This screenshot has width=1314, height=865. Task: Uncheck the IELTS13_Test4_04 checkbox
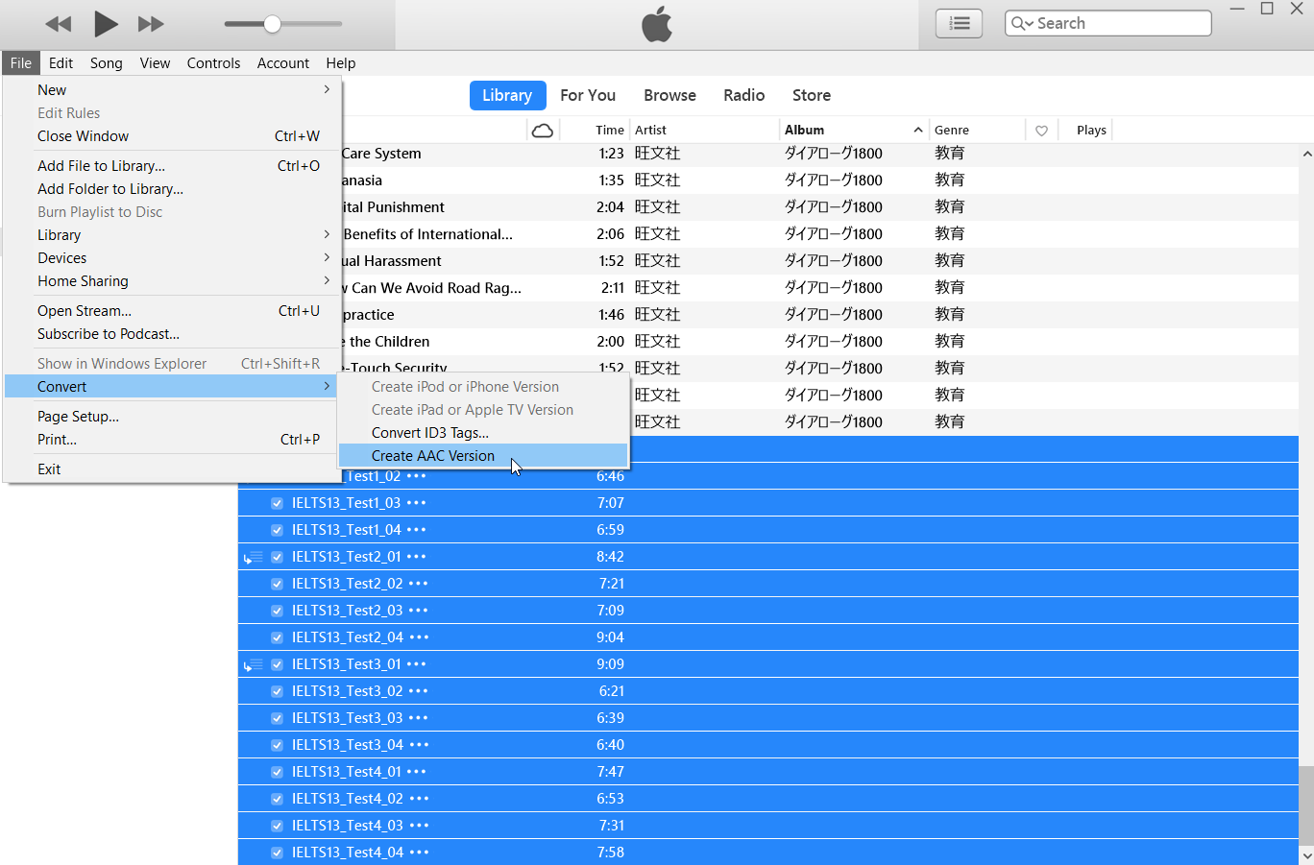[277, 853]
